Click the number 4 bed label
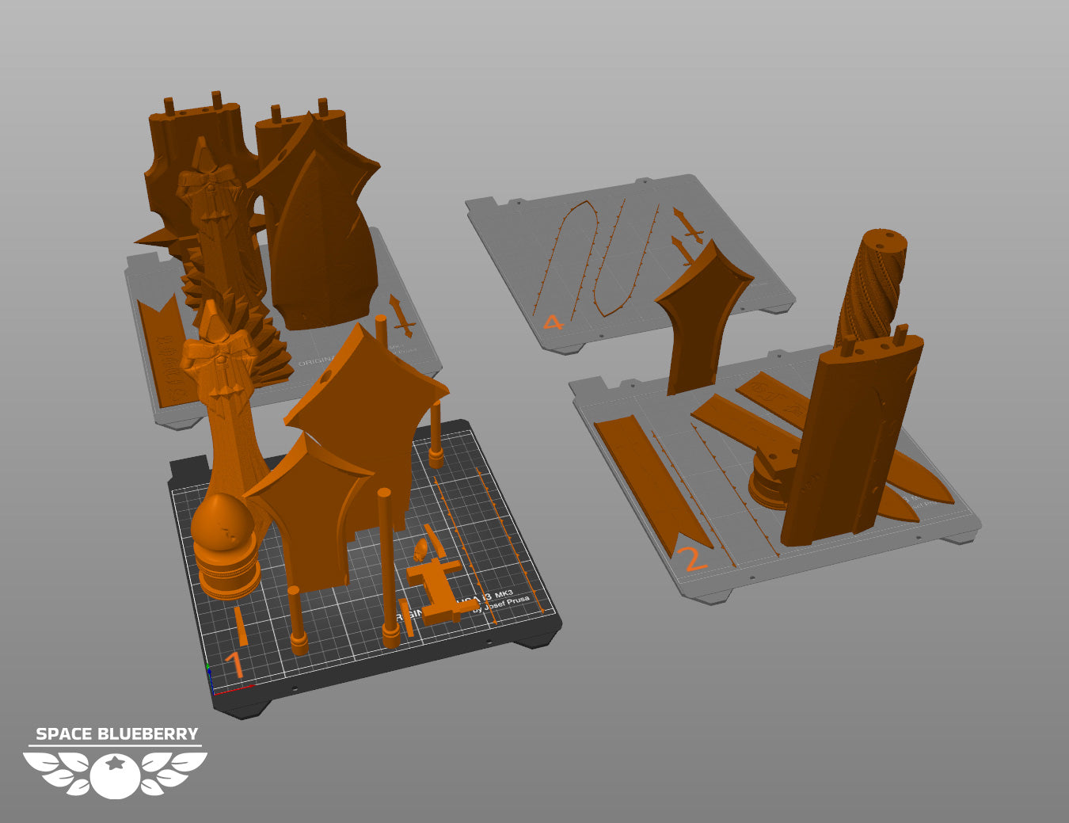 pyautogui.click(x=552, y=322)
